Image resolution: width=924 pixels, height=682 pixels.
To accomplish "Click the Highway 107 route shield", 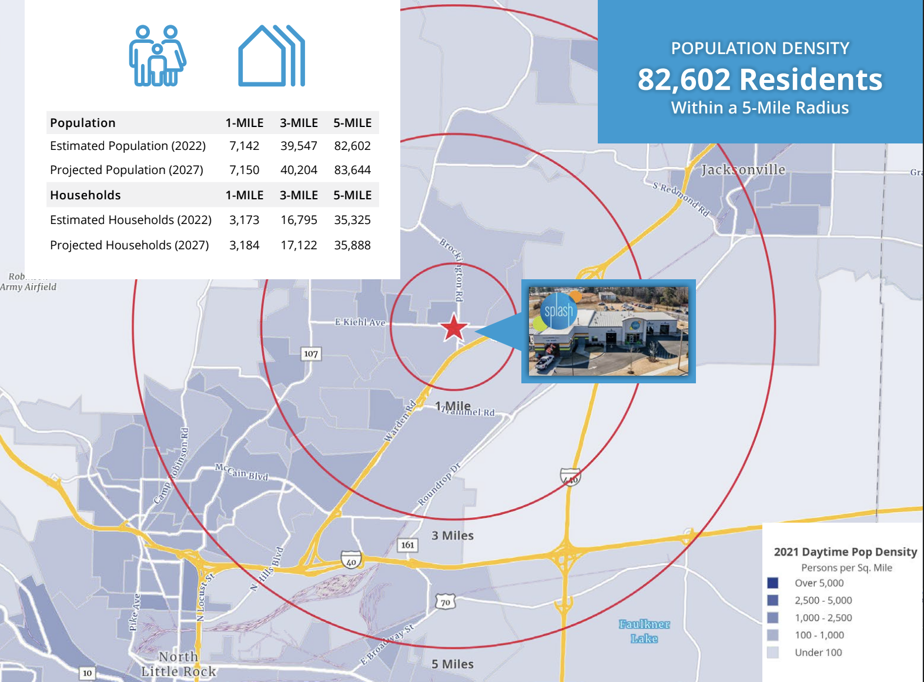I will [x=311, y=353].
